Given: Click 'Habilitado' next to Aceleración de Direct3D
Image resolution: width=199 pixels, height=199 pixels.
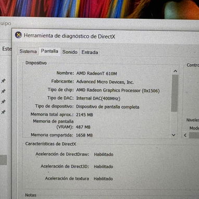Looking at the screenshot, I should [104, 167].
